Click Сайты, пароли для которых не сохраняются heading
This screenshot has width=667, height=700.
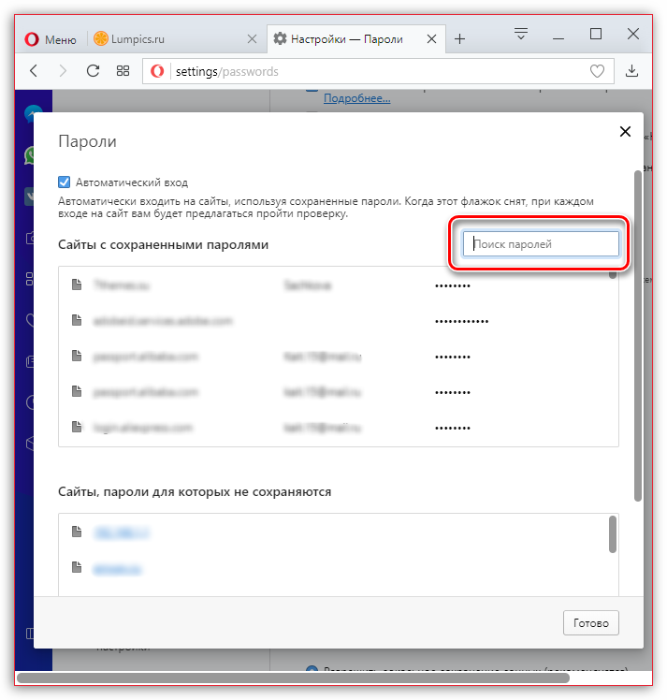(x=195, y=492)
